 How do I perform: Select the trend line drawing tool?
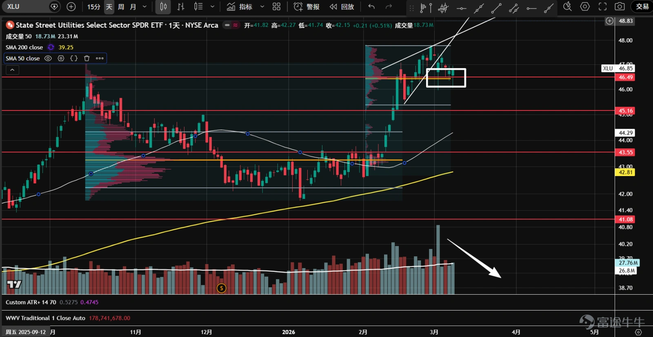[496, 7]
